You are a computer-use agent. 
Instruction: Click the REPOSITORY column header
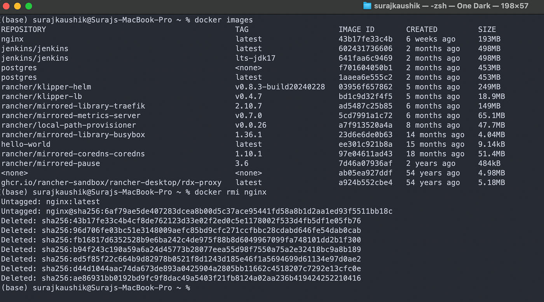[23, 30]
